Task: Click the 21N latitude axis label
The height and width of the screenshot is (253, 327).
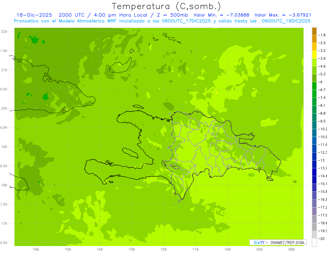Action: [4, 70]
